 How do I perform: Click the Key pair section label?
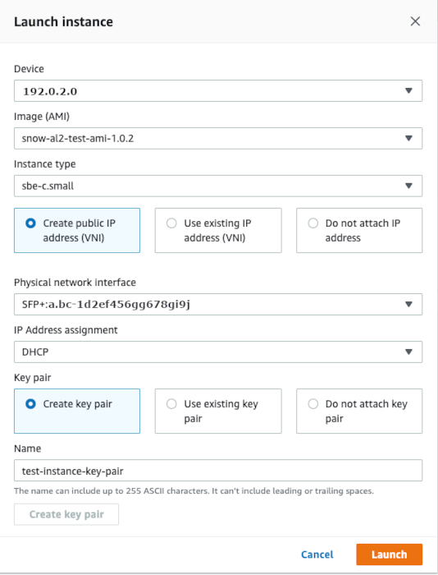pos(32,378)
